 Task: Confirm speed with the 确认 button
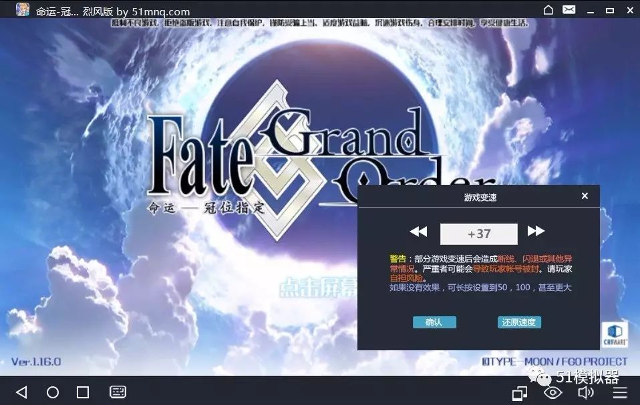click(434, 322)
